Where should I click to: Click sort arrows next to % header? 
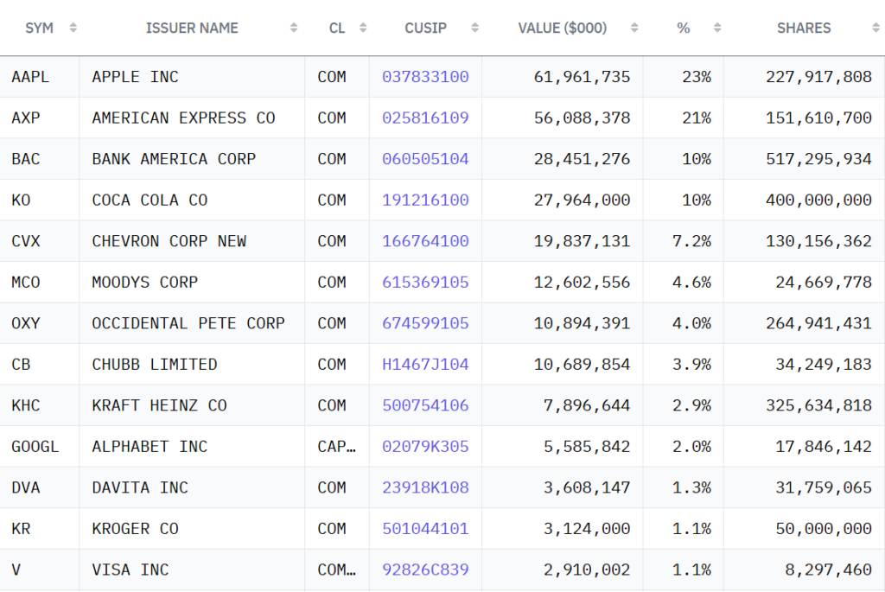point(716,28)
